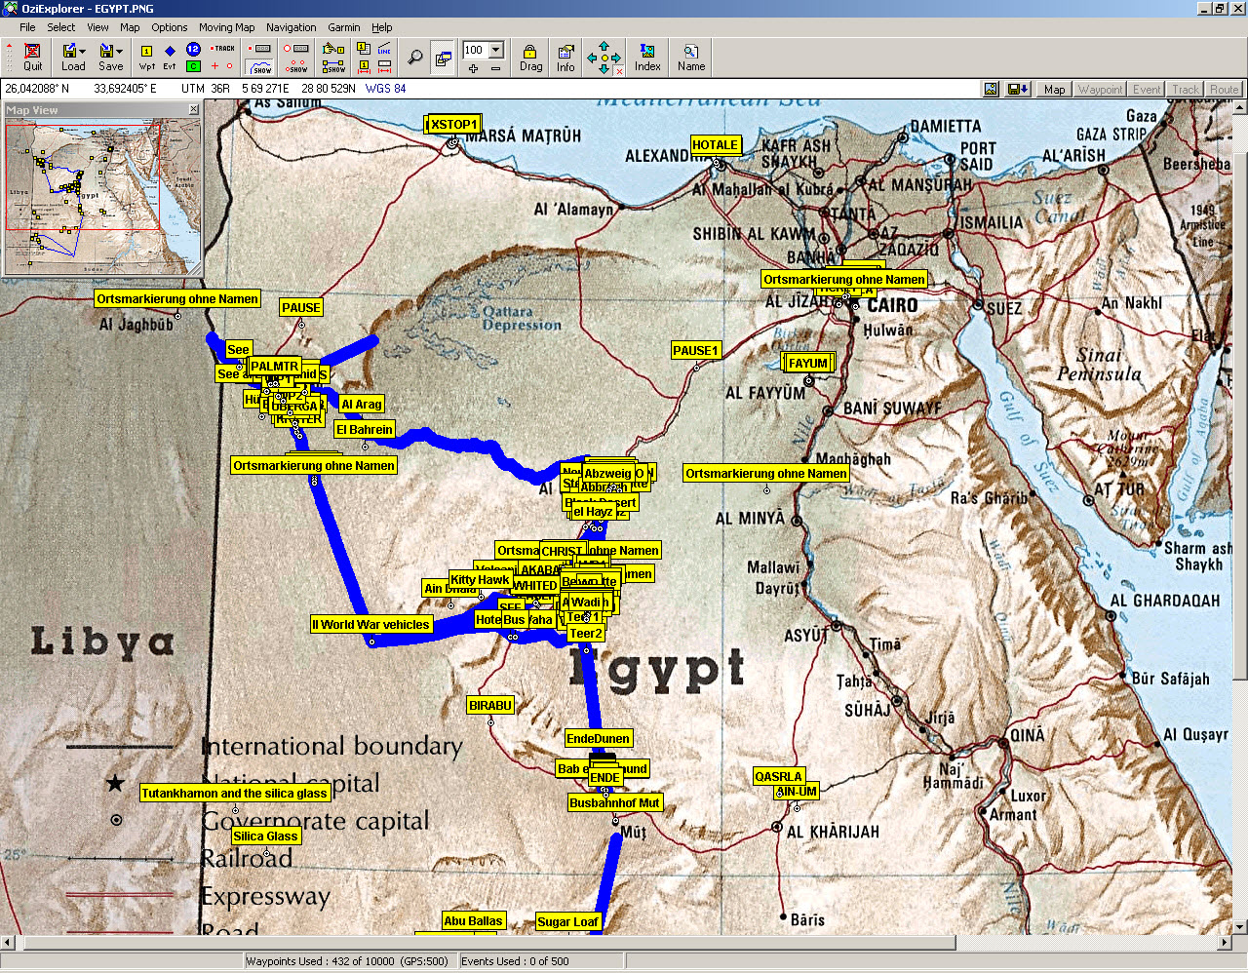Click the Waypoint tab button
Image resolution: width=1248 pixels, height=973 pixels.
coord(1100,89)
